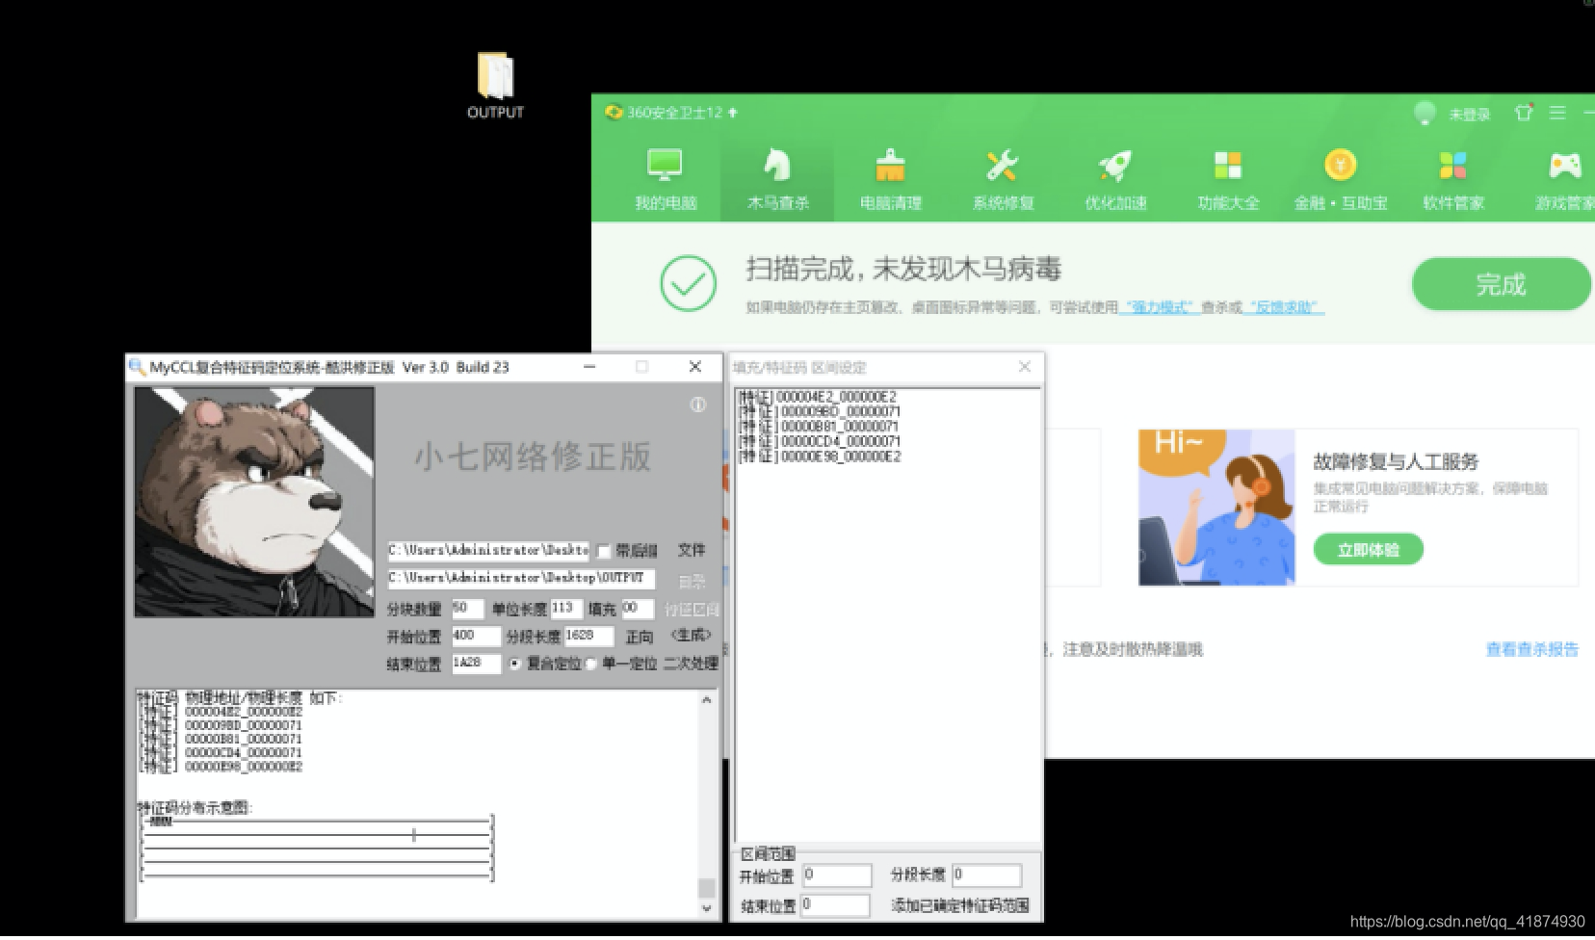Screen dimensions: 1595x940
Task: Open 我的电脑 in 360 Security
Action: [665, 179]
